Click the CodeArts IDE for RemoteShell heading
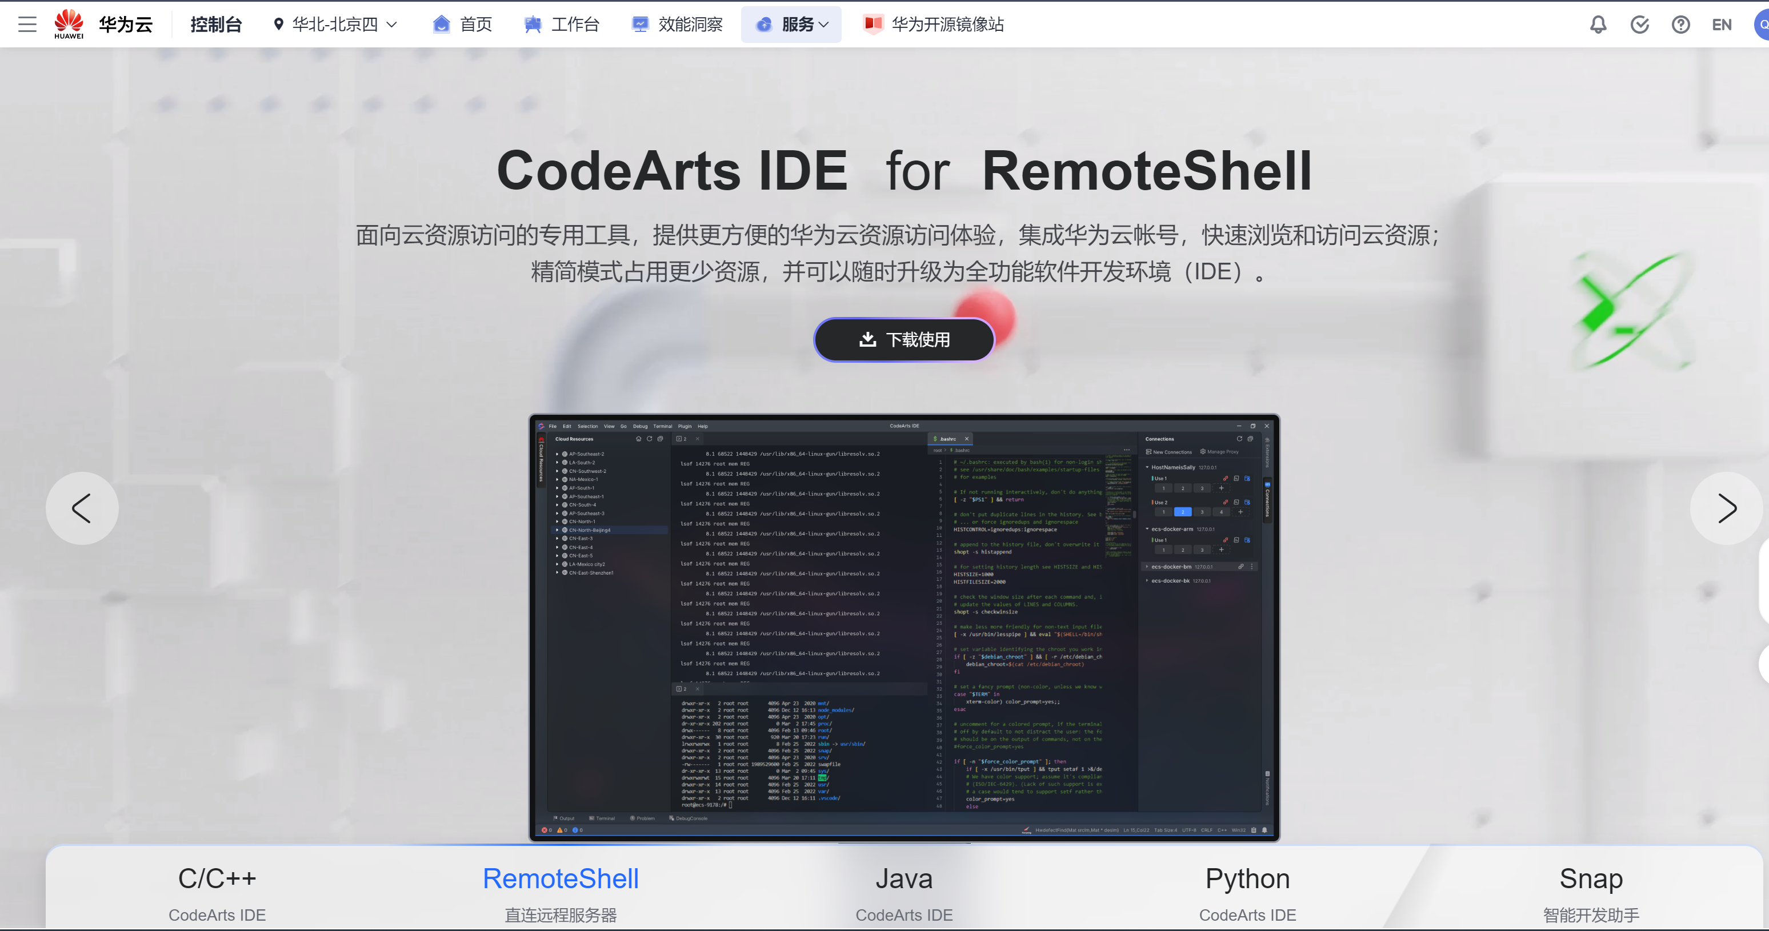Image resolution: width=1769 pixels, height=931 pixels. 904,170
